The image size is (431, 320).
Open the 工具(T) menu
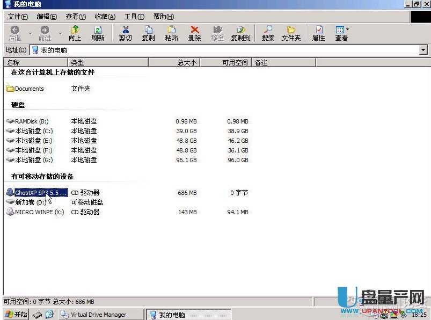[x=134, y=17]
